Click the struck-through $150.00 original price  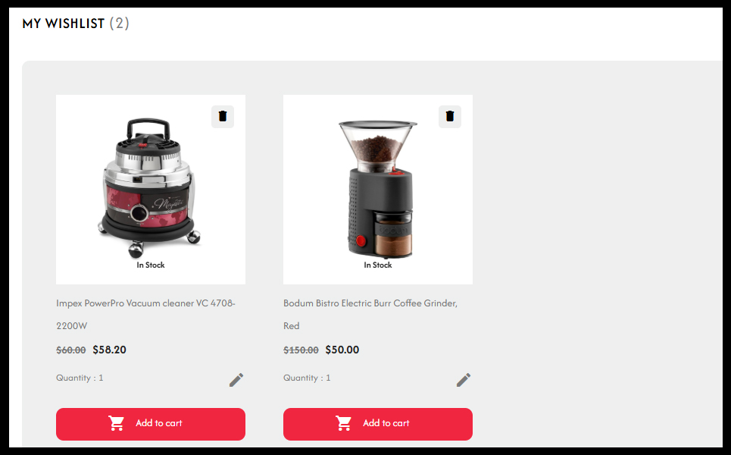point(301,350)
